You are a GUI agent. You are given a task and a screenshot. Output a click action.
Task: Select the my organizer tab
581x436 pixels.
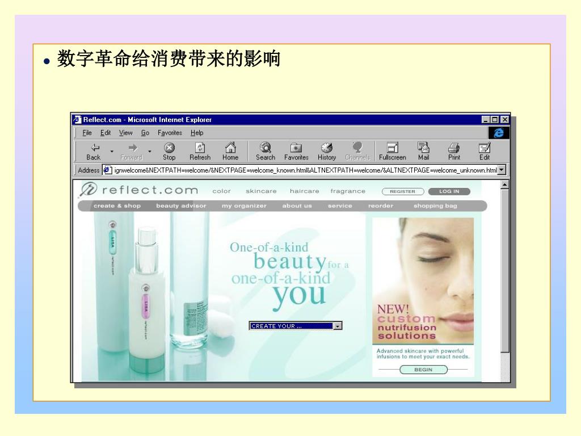[x=244, y=206]
